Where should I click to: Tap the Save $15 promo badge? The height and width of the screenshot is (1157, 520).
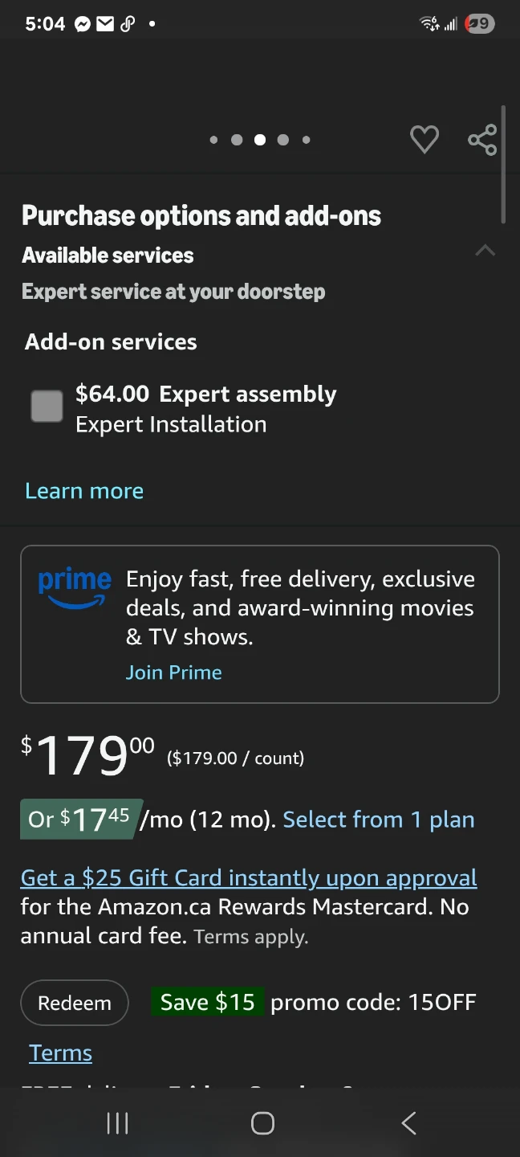tap(207, 1002)
